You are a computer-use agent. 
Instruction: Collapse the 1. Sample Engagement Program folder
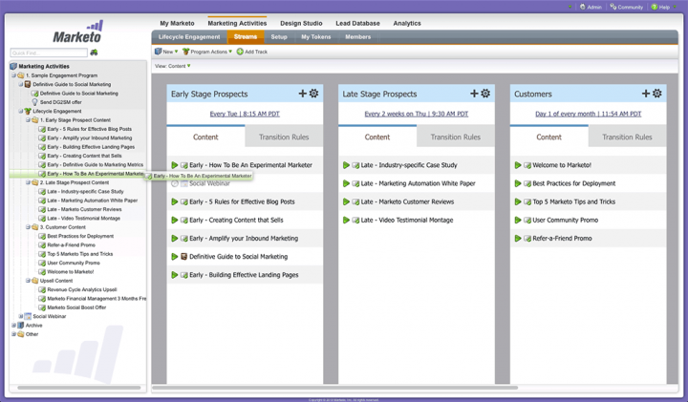point(13,75)
